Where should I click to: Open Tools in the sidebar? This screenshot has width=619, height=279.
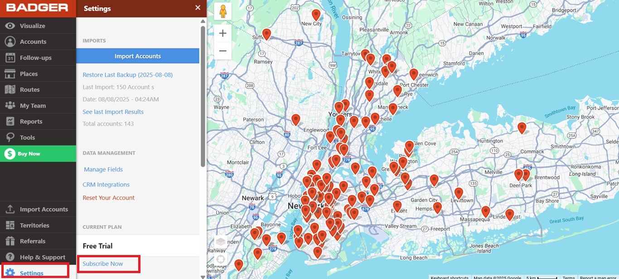tap(38, 137)
